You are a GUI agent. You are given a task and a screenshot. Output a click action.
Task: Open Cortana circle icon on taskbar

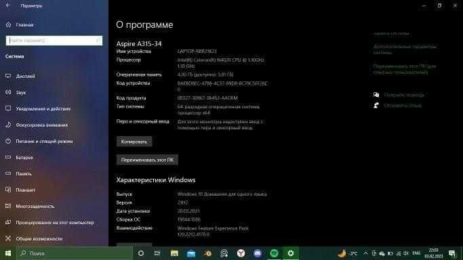coord(141,253)
